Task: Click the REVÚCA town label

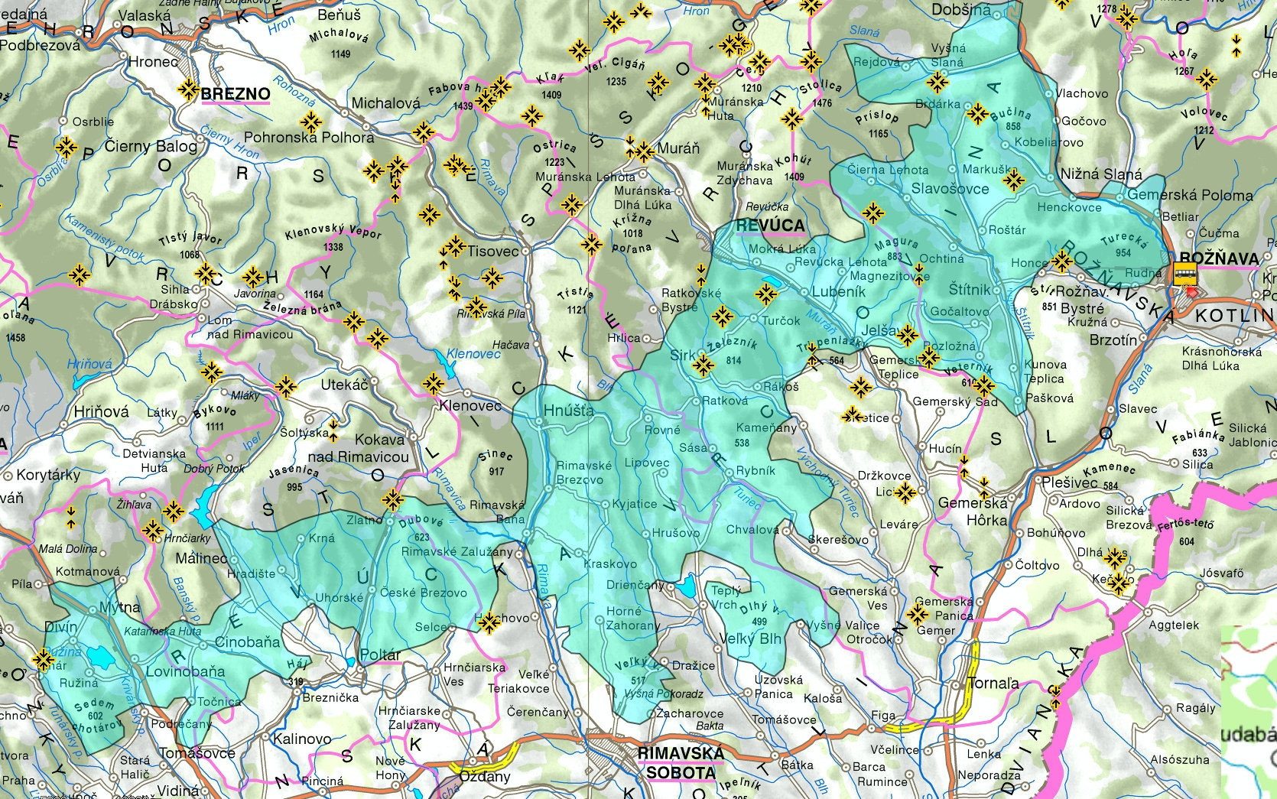Action: pyautogui.click(x=770, y=226)
